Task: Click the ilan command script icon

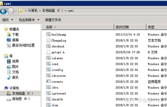Action: (x=48, y=105)
